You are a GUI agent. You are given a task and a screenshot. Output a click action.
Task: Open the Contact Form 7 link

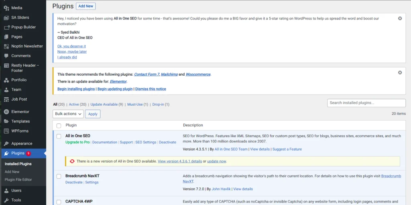tap(147, 74)
